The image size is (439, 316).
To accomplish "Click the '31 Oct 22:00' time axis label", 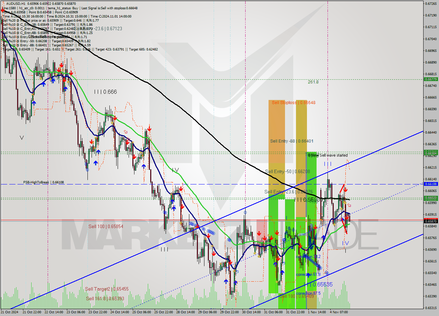I will (x=295, y=312).
